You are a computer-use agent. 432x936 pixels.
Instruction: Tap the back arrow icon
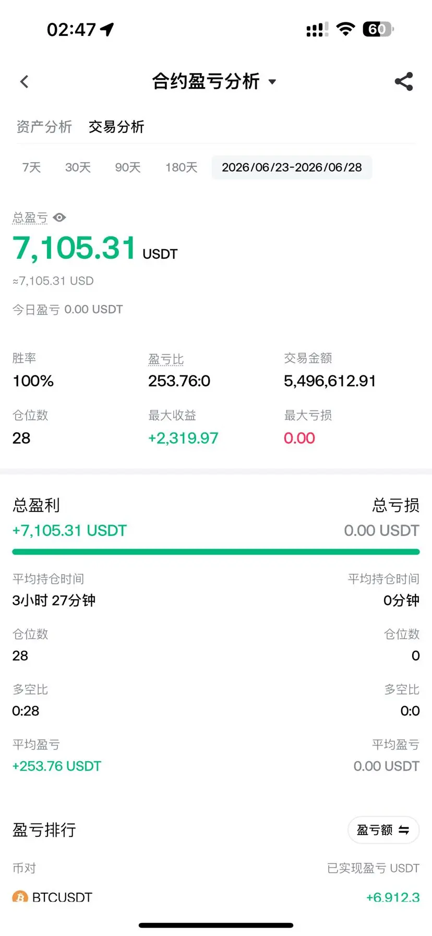pyautogui.click(x=24, y=82)
